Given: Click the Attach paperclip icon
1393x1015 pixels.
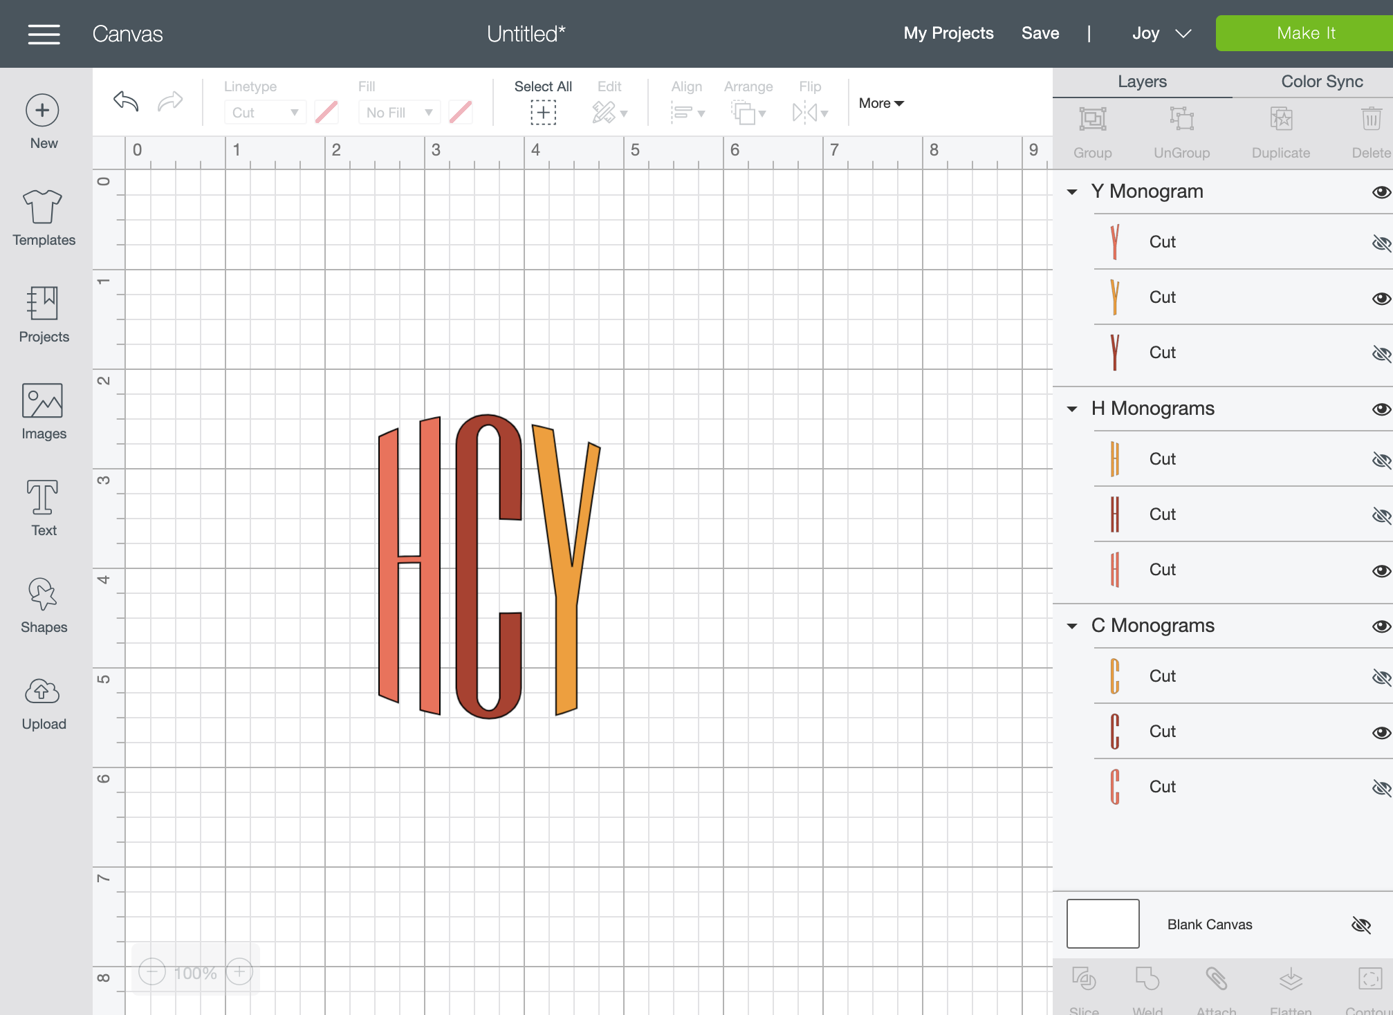Looking at the screenshot, I should pos(1217,979).
